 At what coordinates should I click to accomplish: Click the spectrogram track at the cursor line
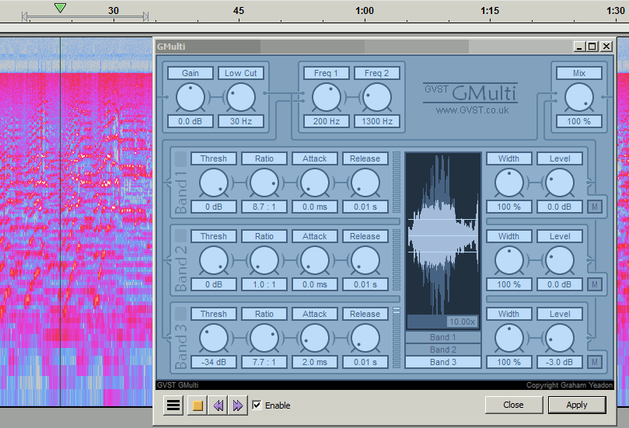coord(60,221)
